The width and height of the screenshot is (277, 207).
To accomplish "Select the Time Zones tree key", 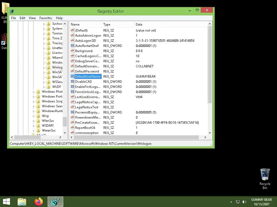I will pos(57,38).
